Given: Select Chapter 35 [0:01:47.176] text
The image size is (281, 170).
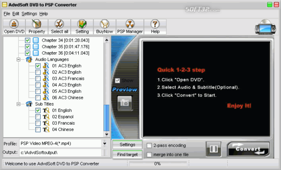Looking at the screenshot, I should [x=66, y=47].
